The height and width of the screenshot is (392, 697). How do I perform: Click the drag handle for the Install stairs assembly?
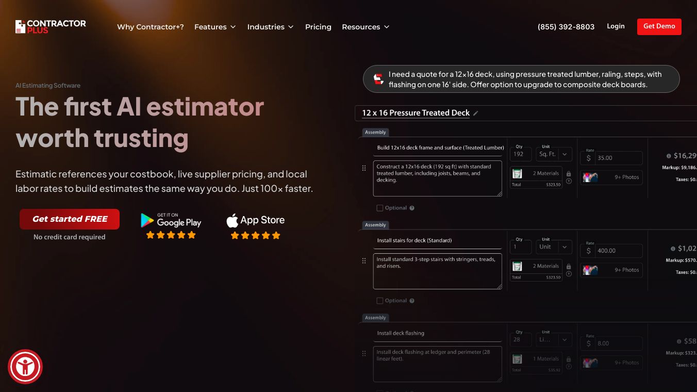tap(364, 261)
